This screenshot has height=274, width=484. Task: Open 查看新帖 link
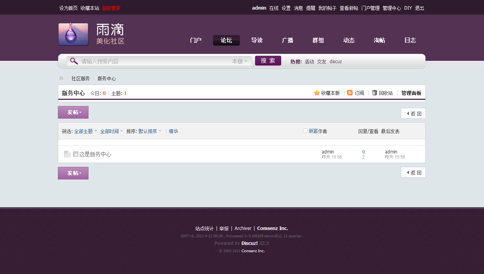(x=349, y=8)
